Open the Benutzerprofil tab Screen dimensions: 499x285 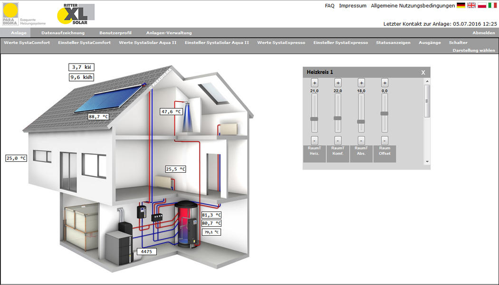tap(115, 33)
